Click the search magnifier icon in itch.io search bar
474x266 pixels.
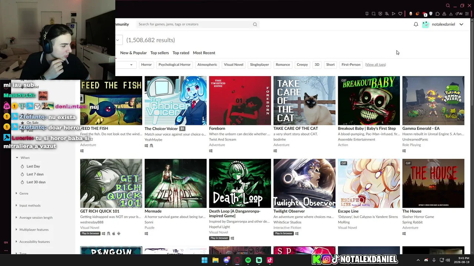pos(255,24)
